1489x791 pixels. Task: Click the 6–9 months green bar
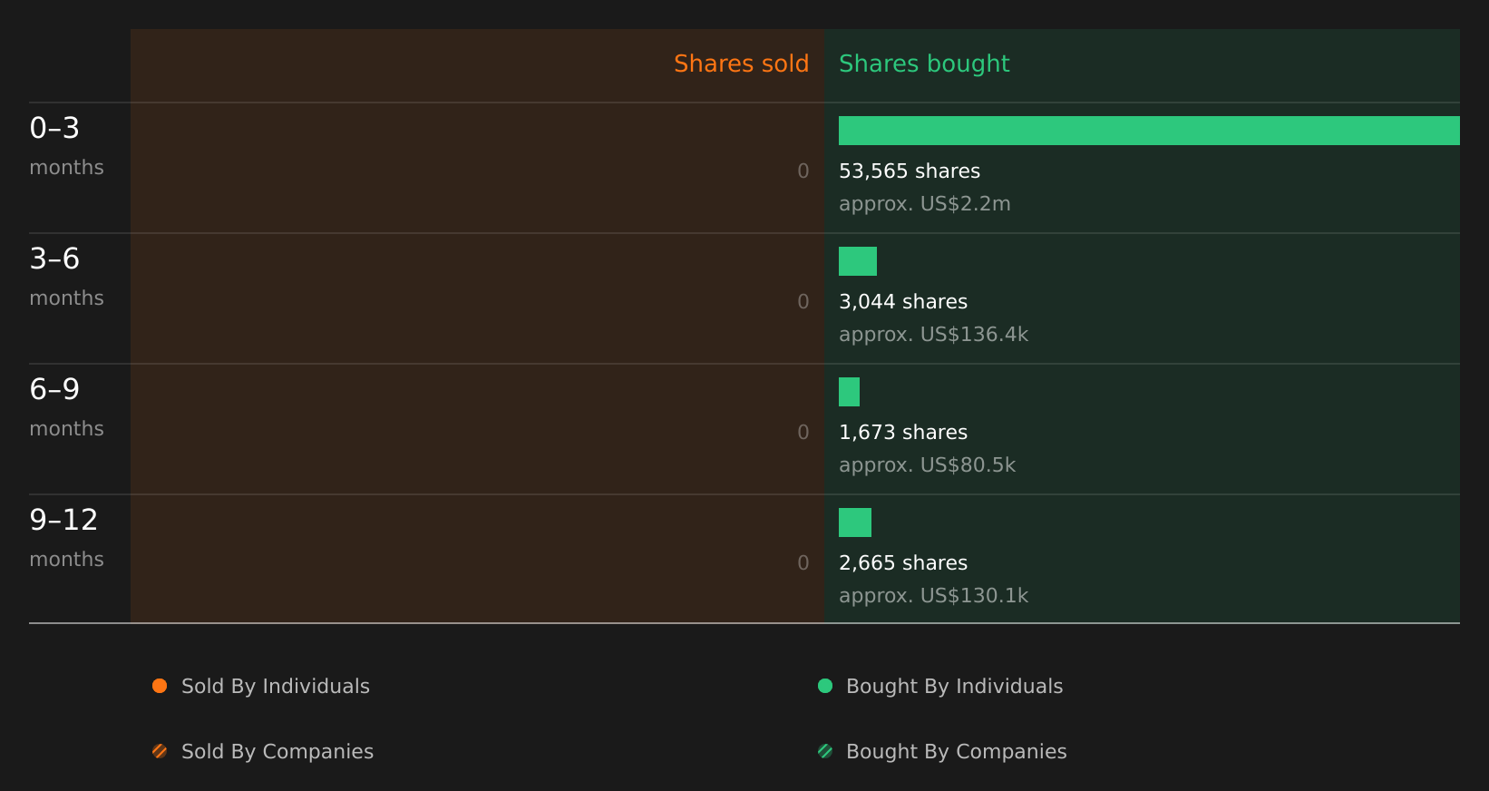[x=849, y=392]
